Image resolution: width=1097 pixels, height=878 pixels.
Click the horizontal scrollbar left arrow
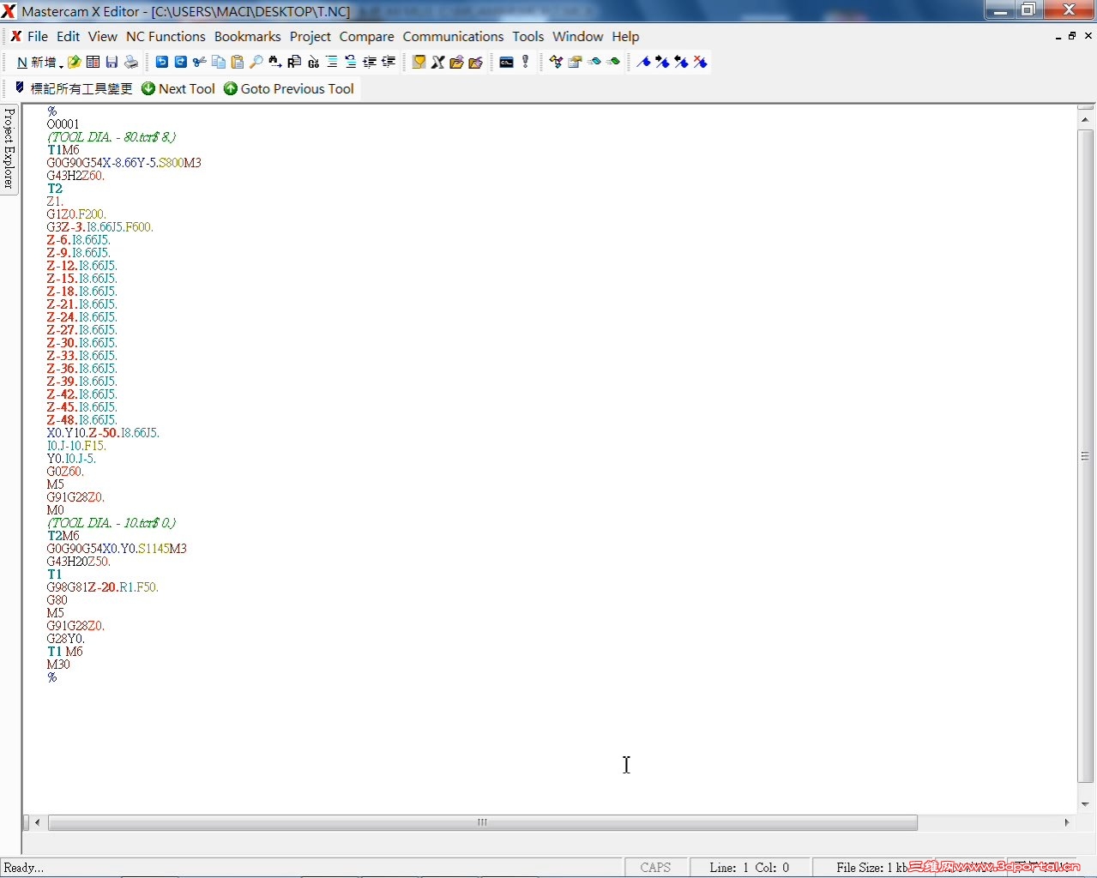click(37, 822)
